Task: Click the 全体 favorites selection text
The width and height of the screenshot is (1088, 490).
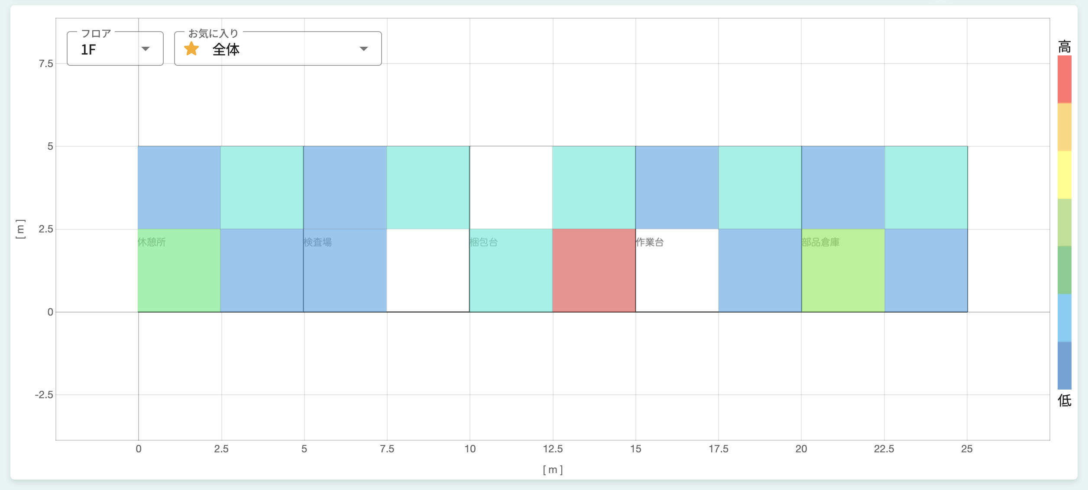Action: coord(226,50)
